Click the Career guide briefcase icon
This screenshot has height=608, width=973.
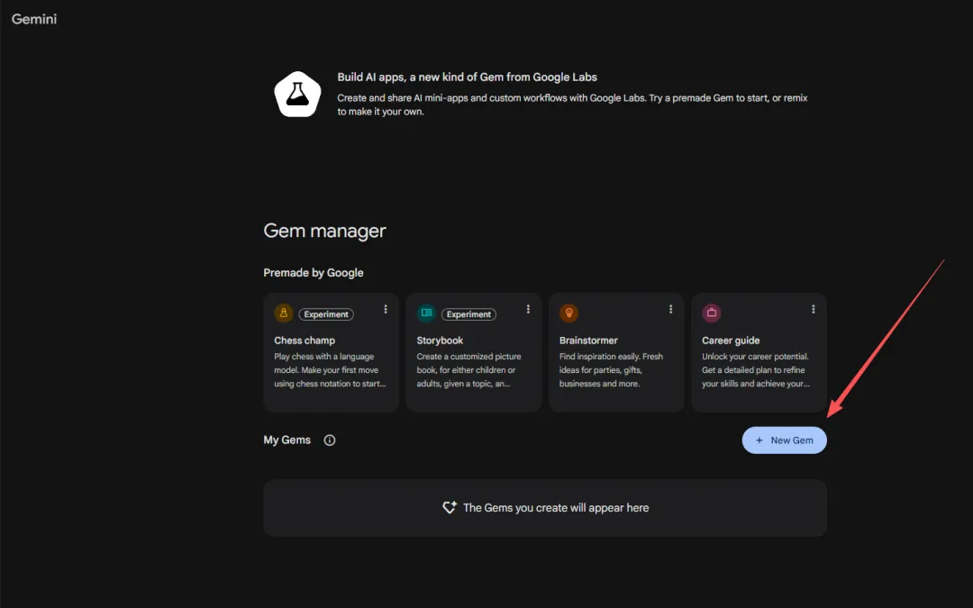pyautogui.click(x=712, y=313)
